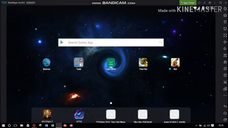Viewport: 228px width, 128px height.
Task: Open Task View on the taskbar
Action: pos(15,126)
